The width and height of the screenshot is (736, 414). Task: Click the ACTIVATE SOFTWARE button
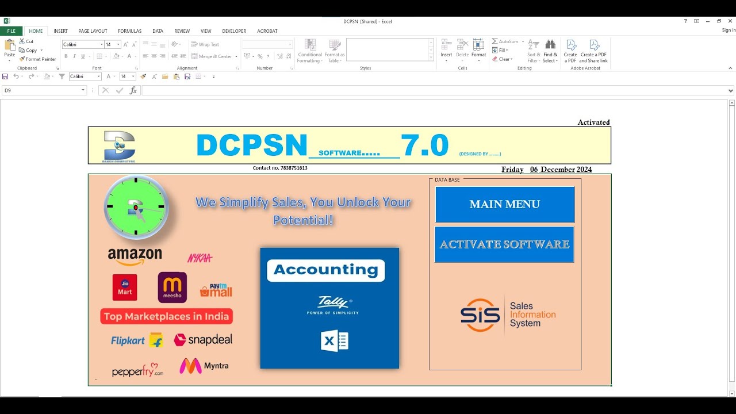504,244
